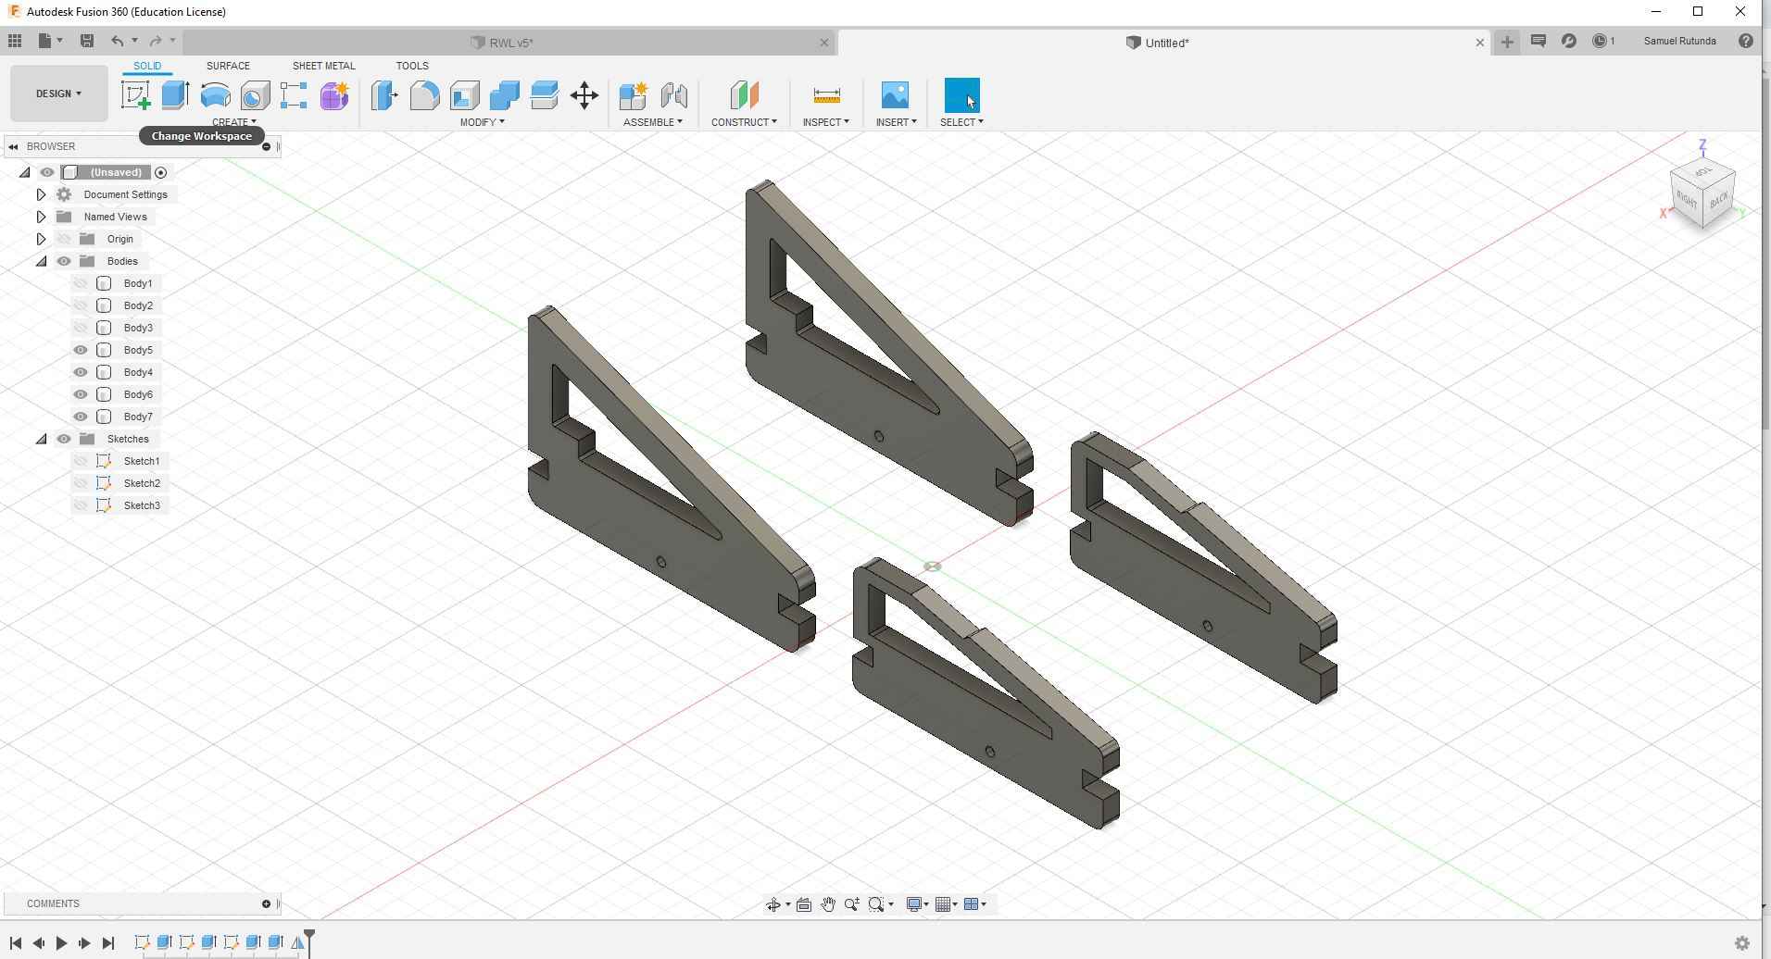Switch to the SHEET METAL tab
This screenshot has width=1771, height=959.
(x=323, y=66)
